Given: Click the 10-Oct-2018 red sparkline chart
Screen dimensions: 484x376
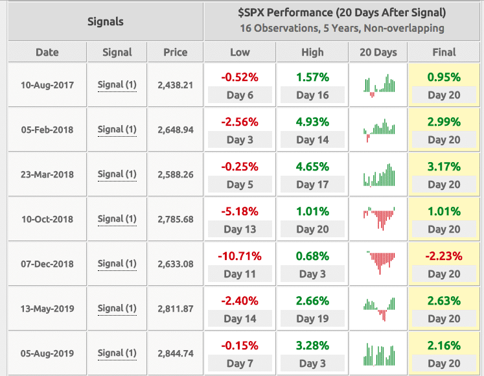Looking at the screenshot, I should [x=379, y=219].
